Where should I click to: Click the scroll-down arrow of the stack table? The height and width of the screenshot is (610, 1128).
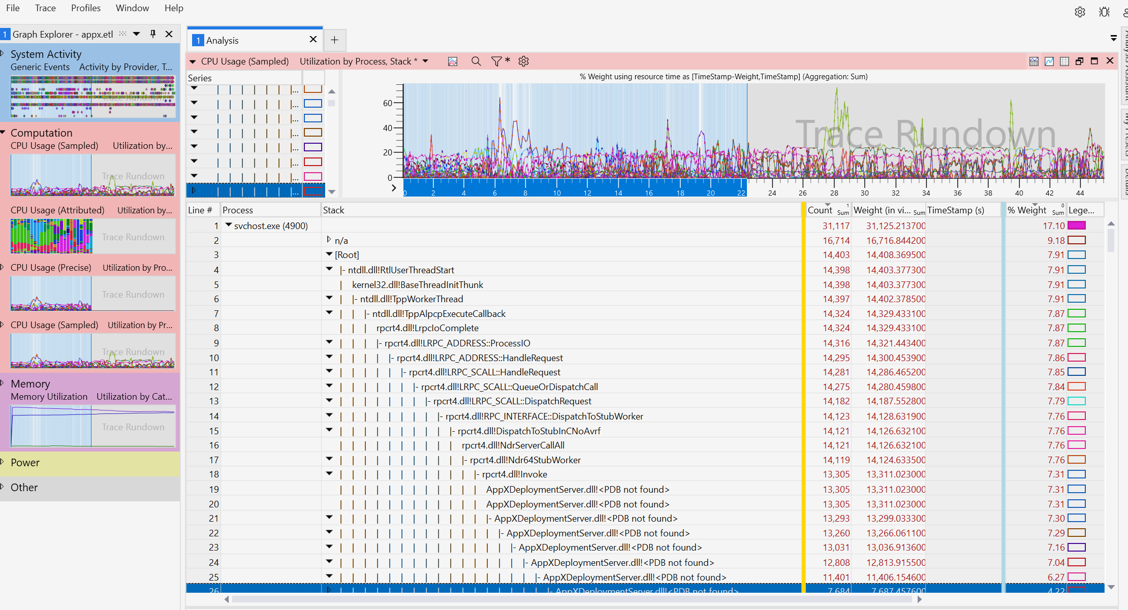[x=1111, y=587]
